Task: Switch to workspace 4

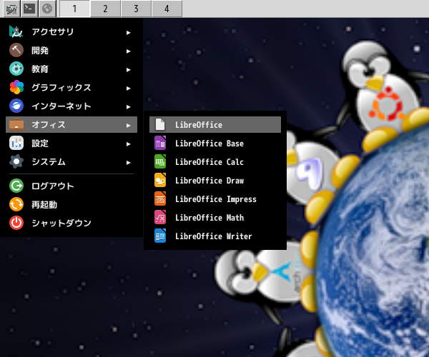Action: (x=167, y=9)
